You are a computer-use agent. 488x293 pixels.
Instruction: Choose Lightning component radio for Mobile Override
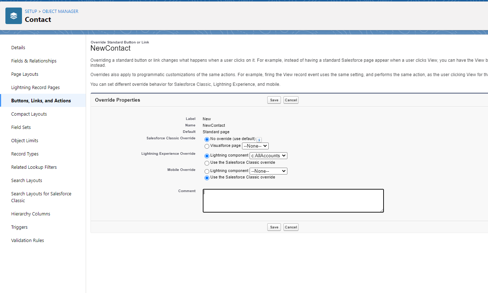click(207, 171)
